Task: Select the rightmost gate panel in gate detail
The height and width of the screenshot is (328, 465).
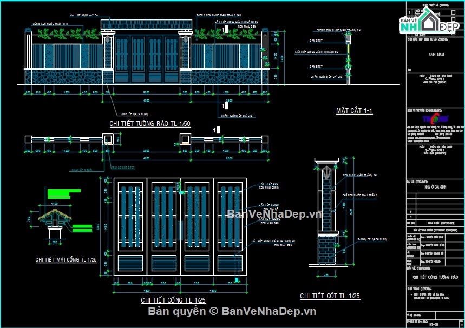Action: [x=229, y=230]
